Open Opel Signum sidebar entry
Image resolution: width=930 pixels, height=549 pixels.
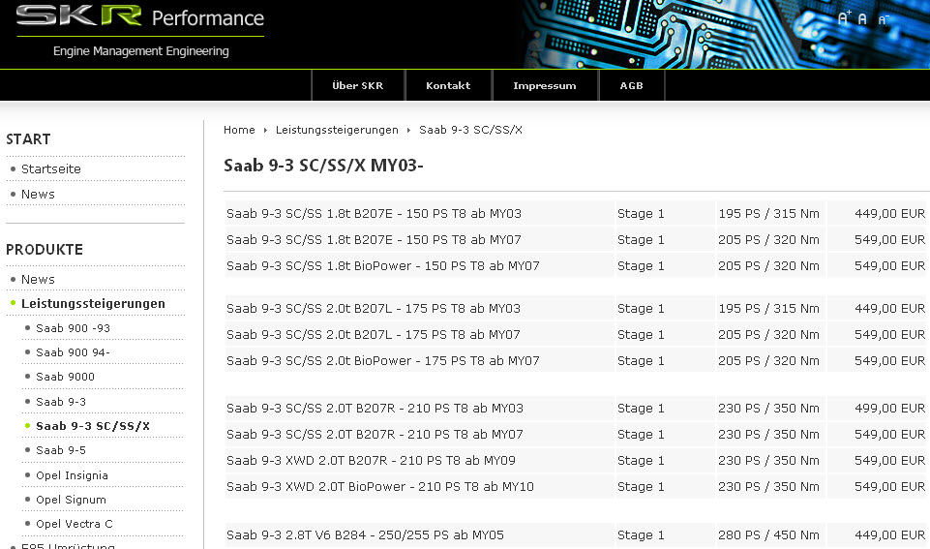pos(72,500)
